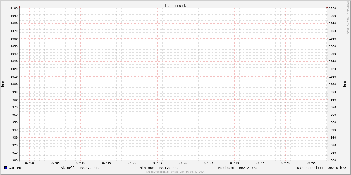The width and height of the screenshot is (351, 175).
Task: Click the left hPa axis unit label
Action: coord(3,84)
